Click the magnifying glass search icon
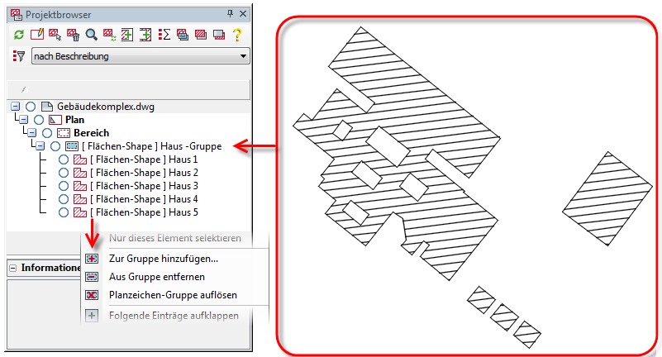 coord(91,35)
